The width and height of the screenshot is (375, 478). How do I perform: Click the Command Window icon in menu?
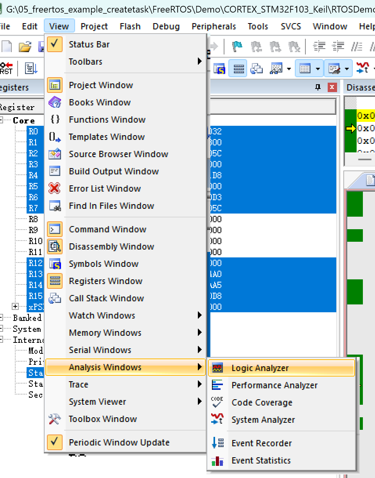pyautogui.click(x=55, y=229)
